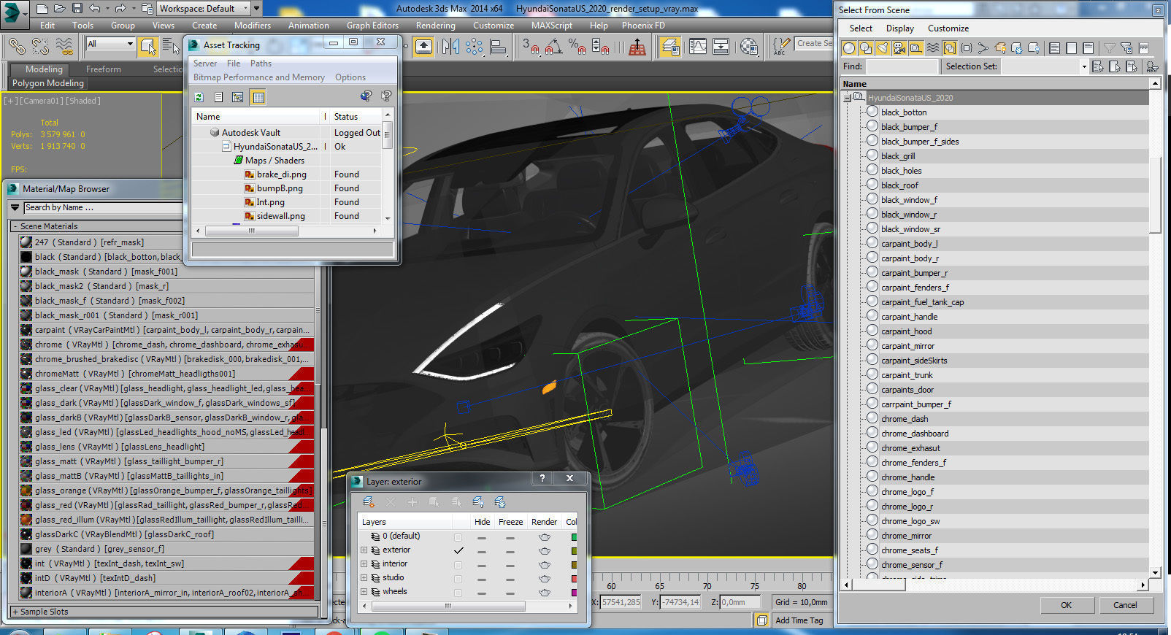Viewport: 1171px width, 635px height.
Task: Click the wheels layer magenta color swatch
Action: click(574, 592)
